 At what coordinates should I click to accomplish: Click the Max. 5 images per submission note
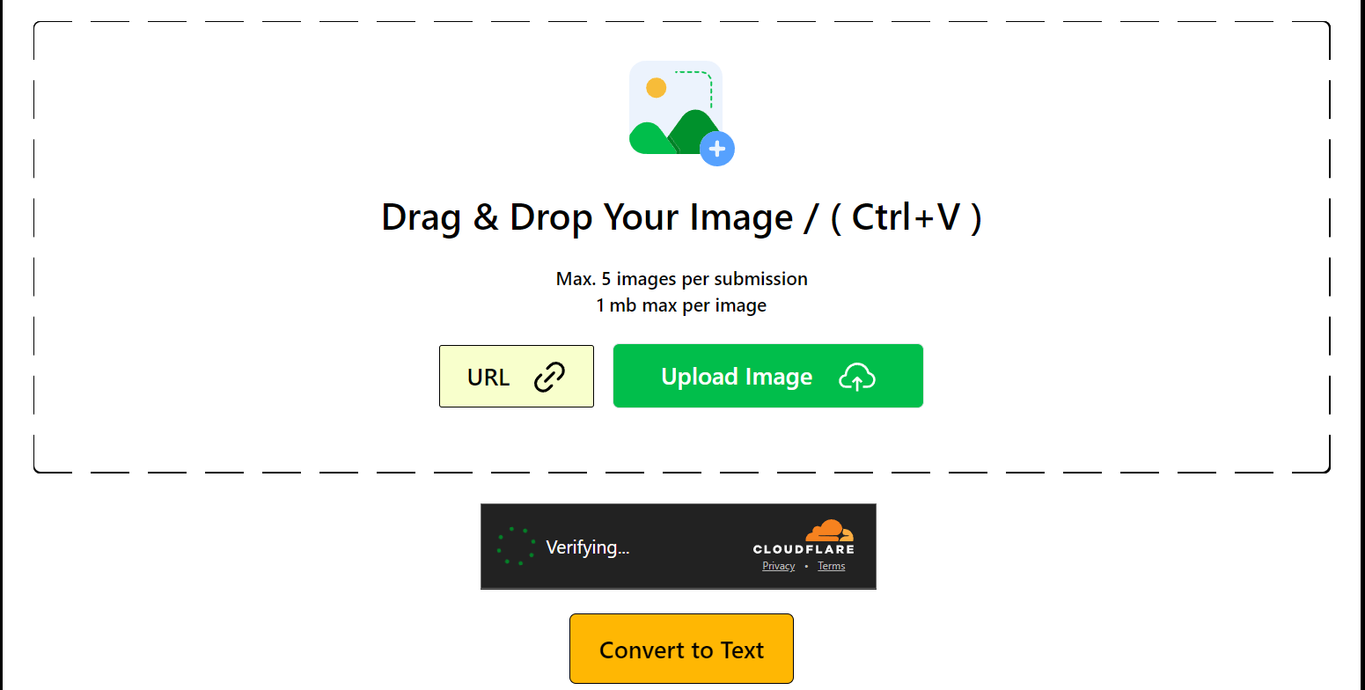click(x=681, y=279)
